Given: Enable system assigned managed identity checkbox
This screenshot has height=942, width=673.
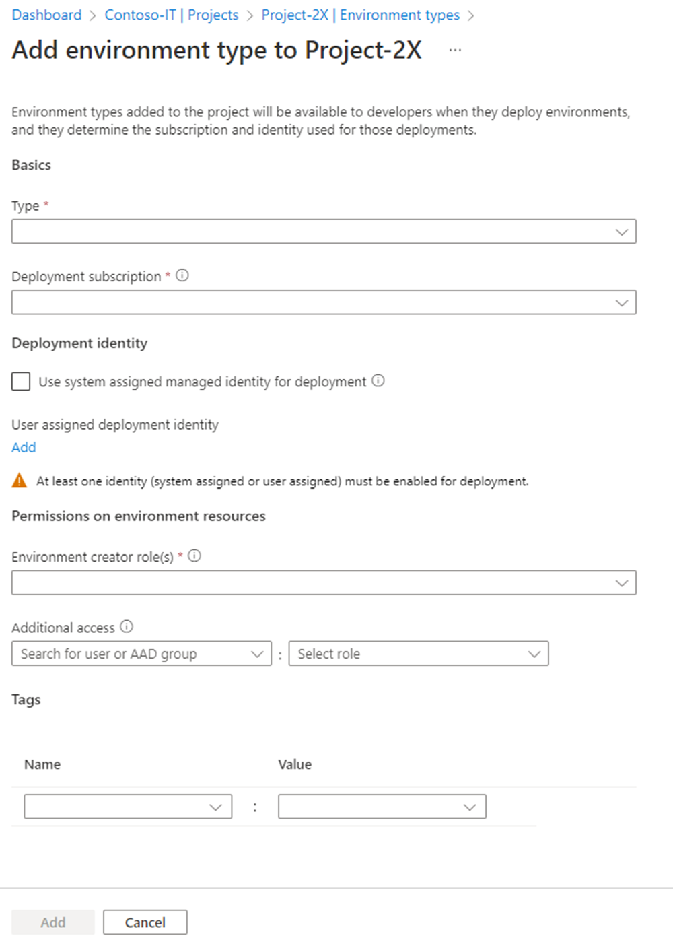Looking at the screenshot, I should point(21,382).
